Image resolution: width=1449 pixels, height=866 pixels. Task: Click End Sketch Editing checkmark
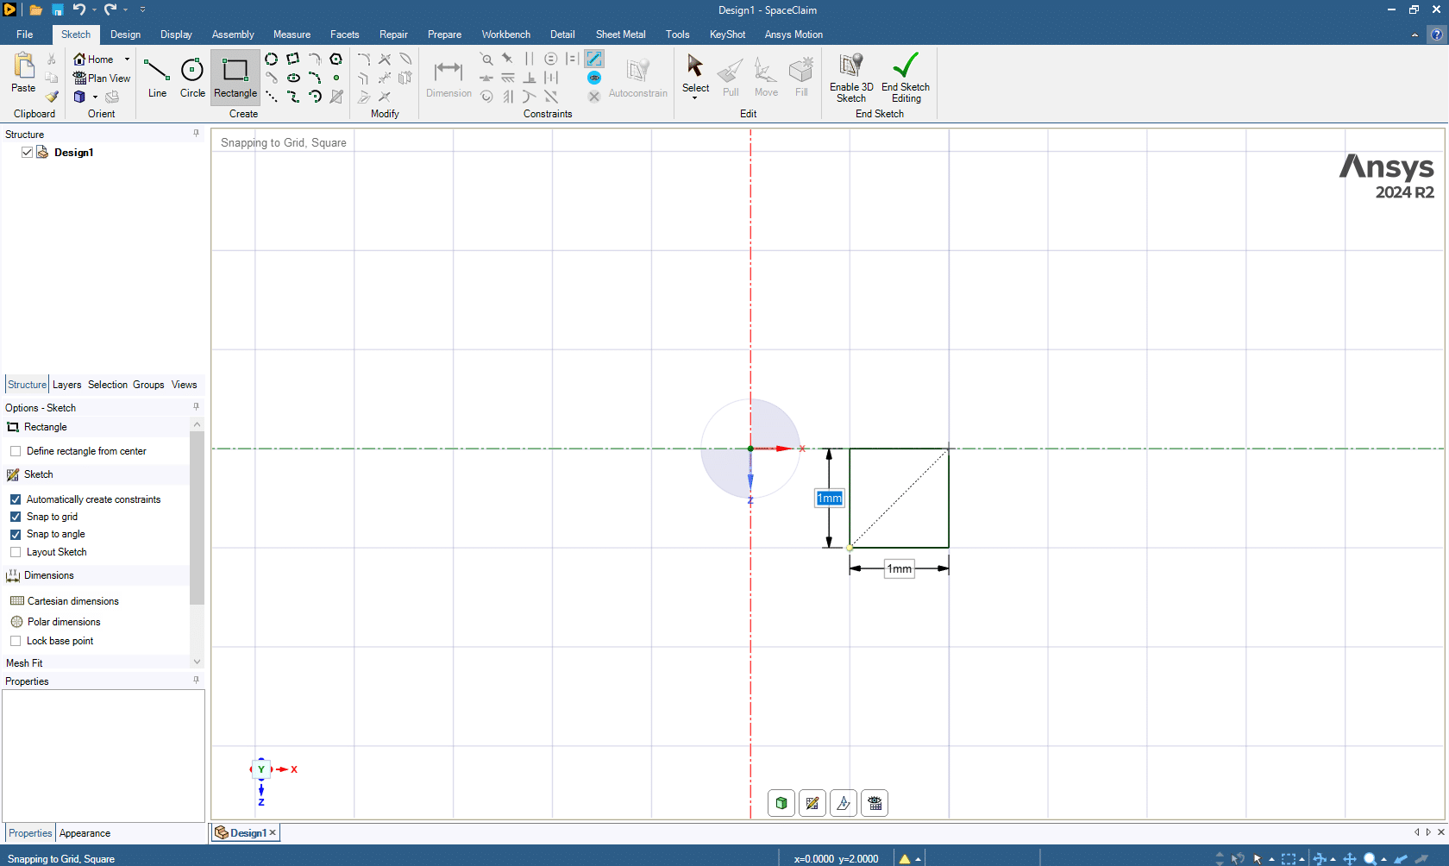905,66
